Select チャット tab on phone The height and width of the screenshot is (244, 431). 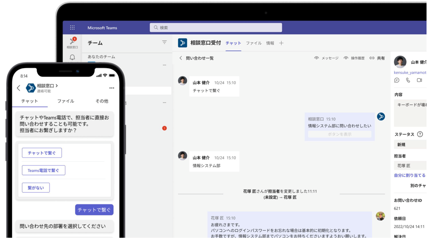tap(29, 101)
